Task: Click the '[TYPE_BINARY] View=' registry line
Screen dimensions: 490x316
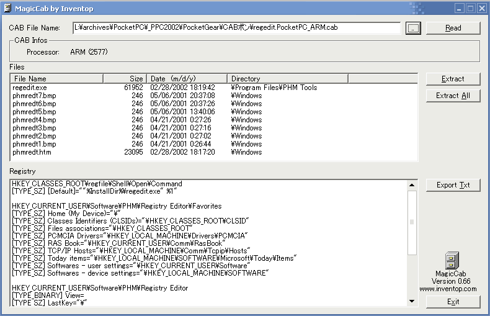Action: pyautogui.click(x=48, y=296)
